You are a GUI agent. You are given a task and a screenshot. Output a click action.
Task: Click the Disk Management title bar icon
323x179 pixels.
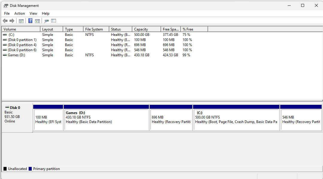(6, 5)
